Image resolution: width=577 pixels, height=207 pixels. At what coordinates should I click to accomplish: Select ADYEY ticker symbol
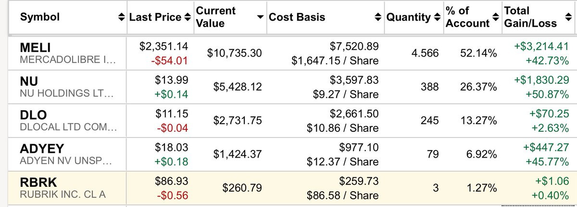(41, 148)
